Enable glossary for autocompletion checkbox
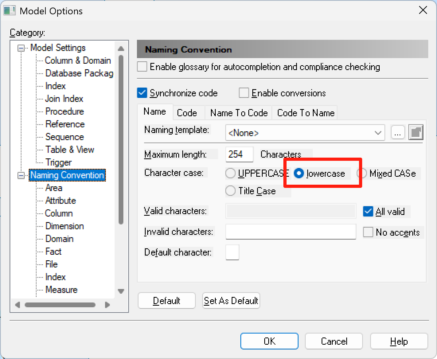The width and height of the screenshot is (437, 359). (142, 67)
